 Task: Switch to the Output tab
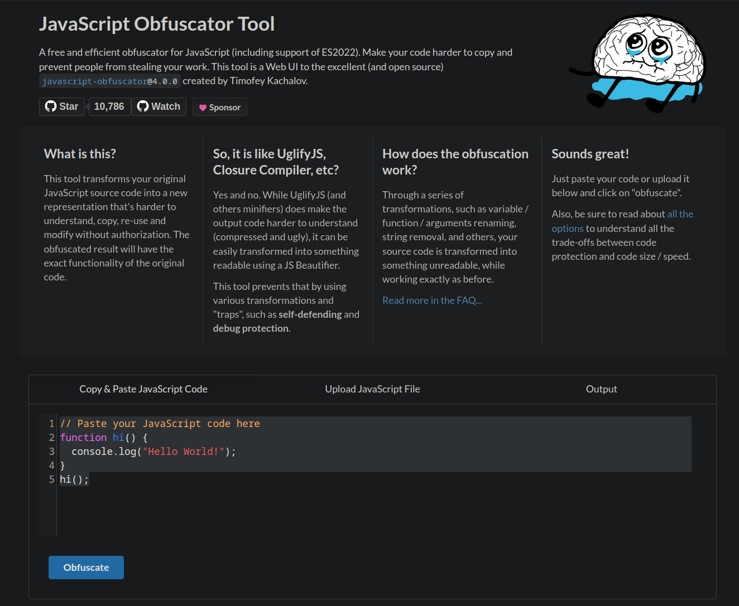click(x=601, y=389)
